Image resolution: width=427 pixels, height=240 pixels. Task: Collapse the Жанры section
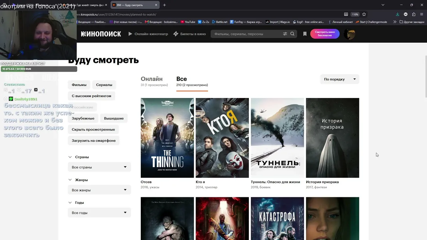78,180
